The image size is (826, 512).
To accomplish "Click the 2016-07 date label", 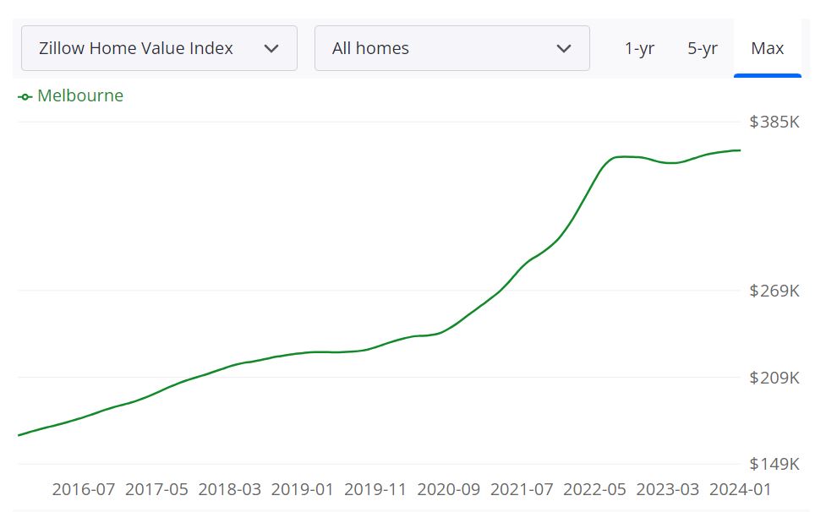I will (x=83, y=489).
